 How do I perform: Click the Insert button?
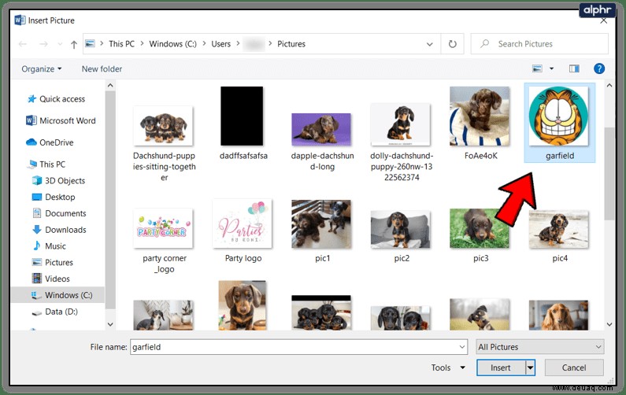click(501, 367)
